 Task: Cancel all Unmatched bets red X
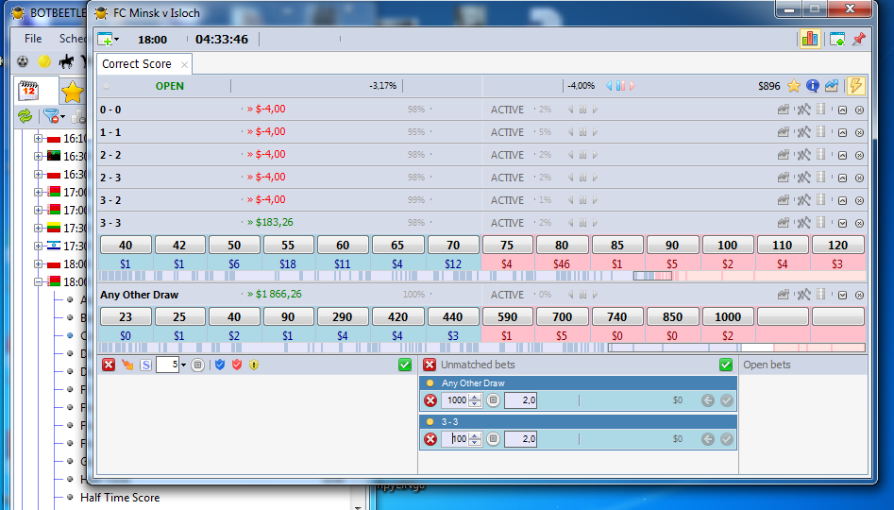point(430,365)
